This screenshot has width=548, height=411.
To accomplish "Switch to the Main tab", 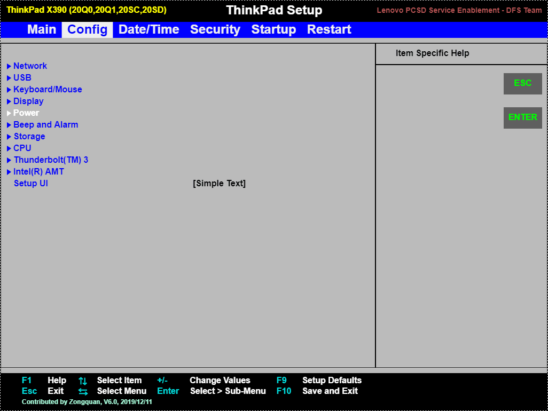I will [x=42, y=29].
